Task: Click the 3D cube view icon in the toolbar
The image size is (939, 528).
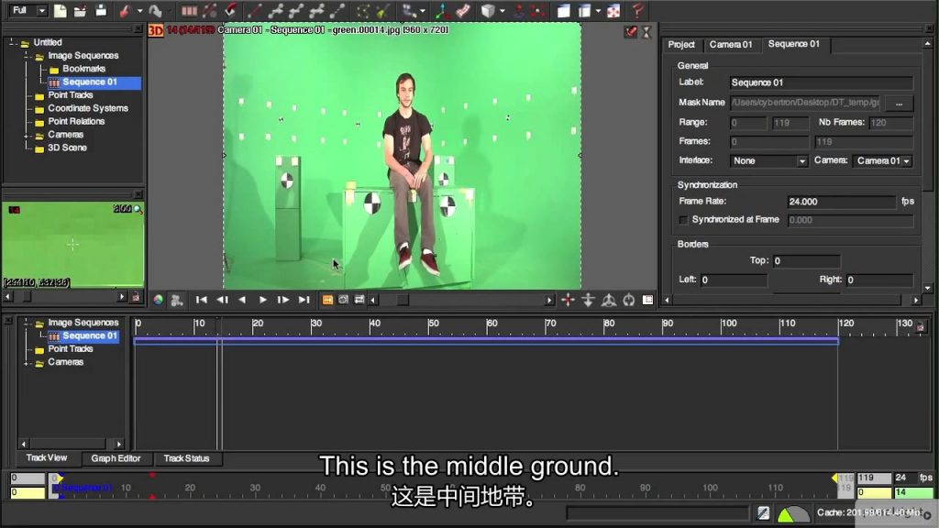Action: click(x=488, y=11)
